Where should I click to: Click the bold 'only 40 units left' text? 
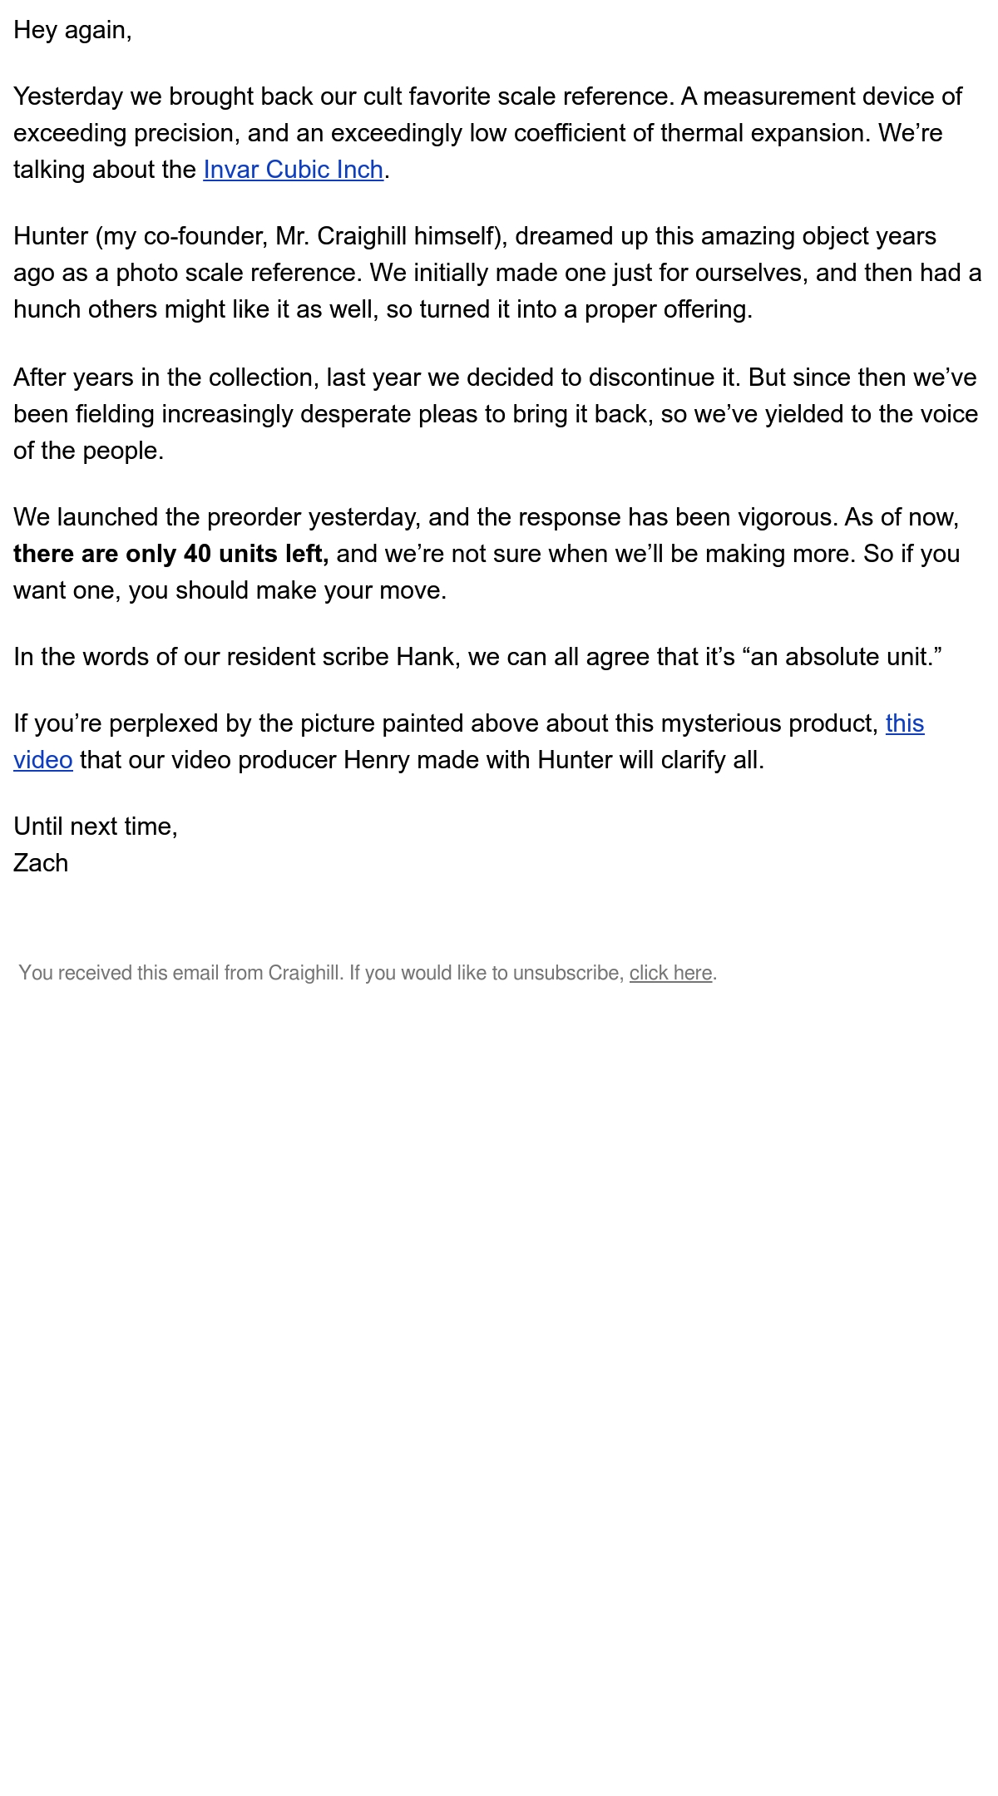227,554
